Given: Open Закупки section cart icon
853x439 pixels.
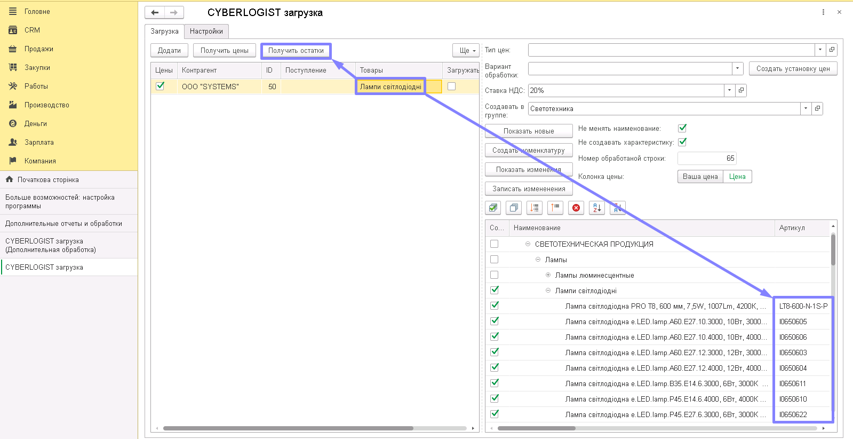Looking at the screenshot, I should tap(13, 67).
